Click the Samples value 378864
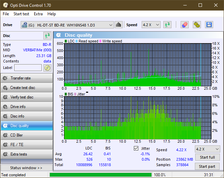The height and width of the screenshot is (178, 224). point(182,165)
